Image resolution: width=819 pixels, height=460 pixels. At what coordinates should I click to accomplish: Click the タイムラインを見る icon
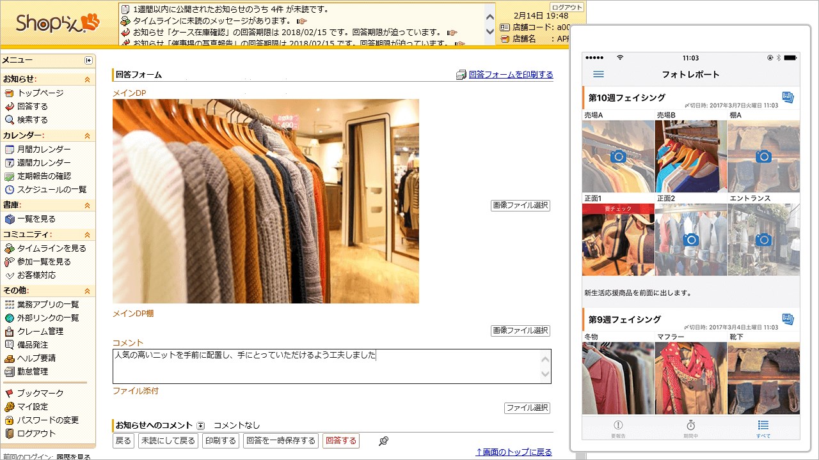10,249
